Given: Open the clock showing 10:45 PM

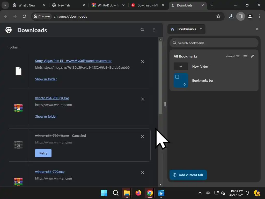Looking at the screenshot, I should tap(236, 193).
